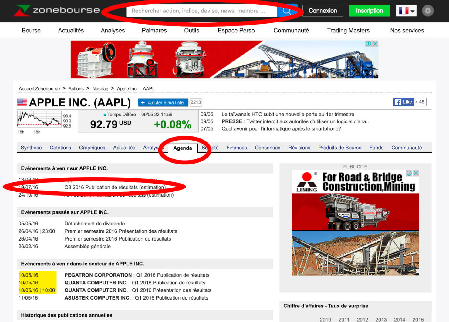Open the Liming construction mining ad

pos(355,223)
